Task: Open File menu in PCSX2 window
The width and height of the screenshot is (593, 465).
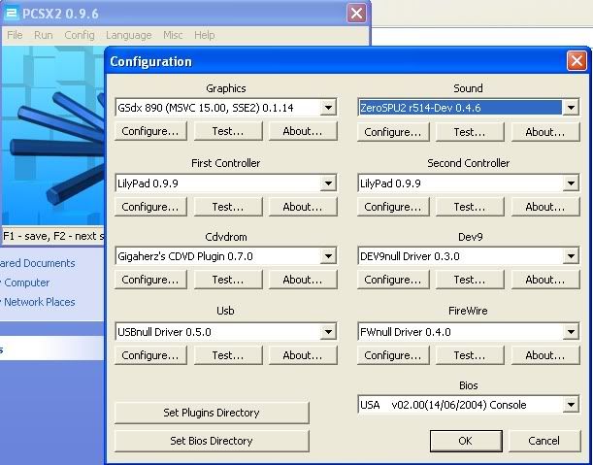Action: coord(15,35)
